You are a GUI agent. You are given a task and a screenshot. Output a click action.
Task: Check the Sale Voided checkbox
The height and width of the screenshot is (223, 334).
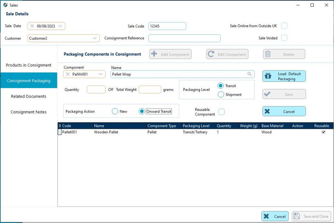pos(284,38)
